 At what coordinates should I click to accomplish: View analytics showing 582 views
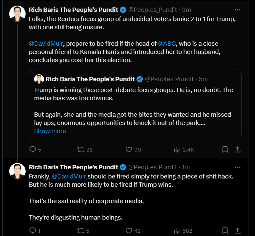(183, 231)
